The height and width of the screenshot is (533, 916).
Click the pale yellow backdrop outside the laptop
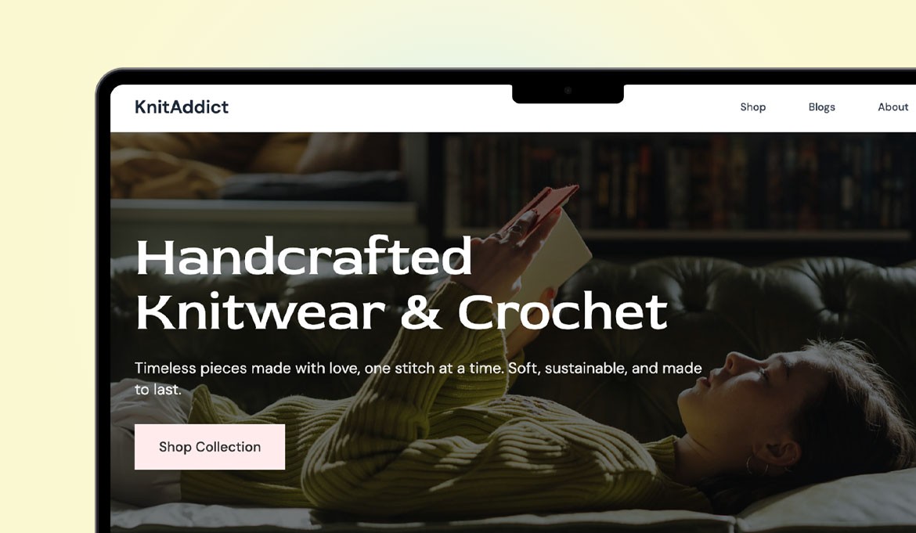coord(47,292)
